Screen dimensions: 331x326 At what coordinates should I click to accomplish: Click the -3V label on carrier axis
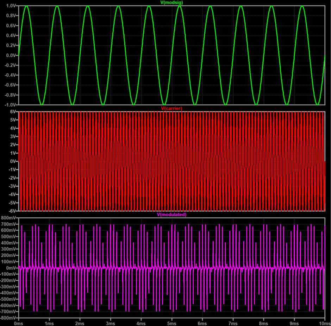pyautogui.click(x=12, y=186)
